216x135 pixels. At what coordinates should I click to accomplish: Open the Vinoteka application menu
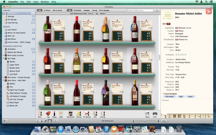[13, 2]
